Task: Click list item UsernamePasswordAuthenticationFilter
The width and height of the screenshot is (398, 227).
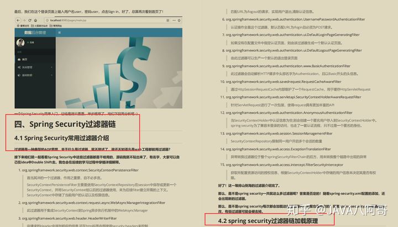Action: (295, 19)
